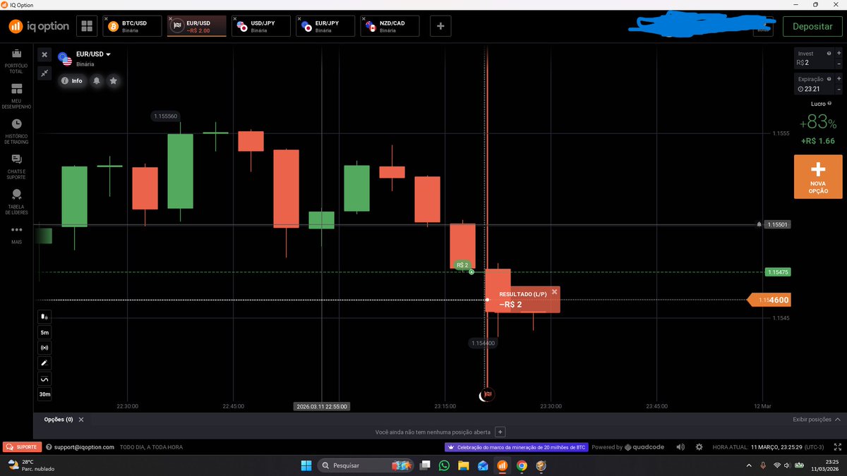
Task: Open the 30m time range selector
Action: tap(44, 394)
